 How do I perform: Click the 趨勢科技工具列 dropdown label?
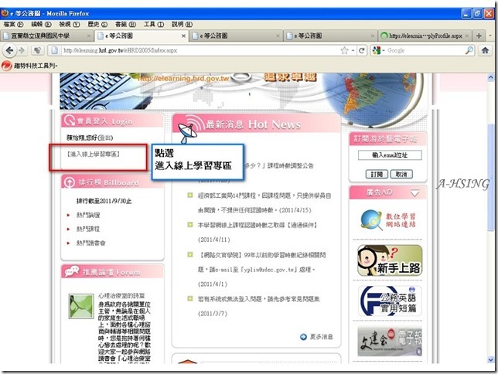(36, 66)
